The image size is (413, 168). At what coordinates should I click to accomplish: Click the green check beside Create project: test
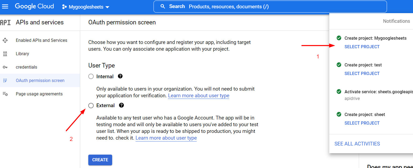coord(339,65)
